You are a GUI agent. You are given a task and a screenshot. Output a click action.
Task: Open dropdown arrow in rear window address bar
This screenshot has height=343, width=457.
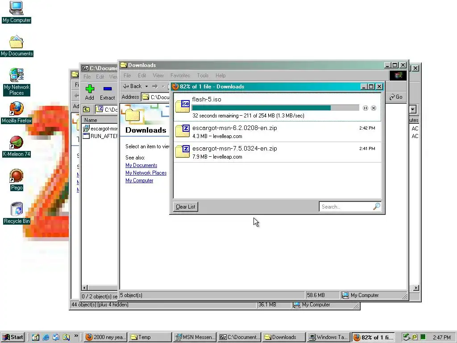tap(413, 109)
